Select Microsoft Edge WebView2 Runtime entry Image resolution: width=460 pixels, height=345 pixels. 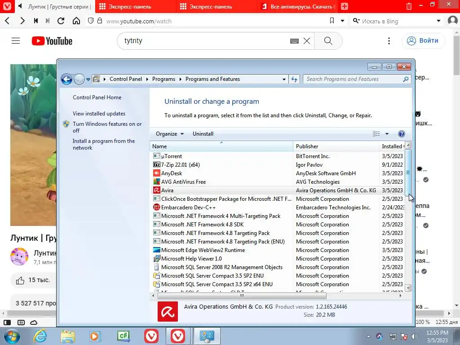coord(277,250)
